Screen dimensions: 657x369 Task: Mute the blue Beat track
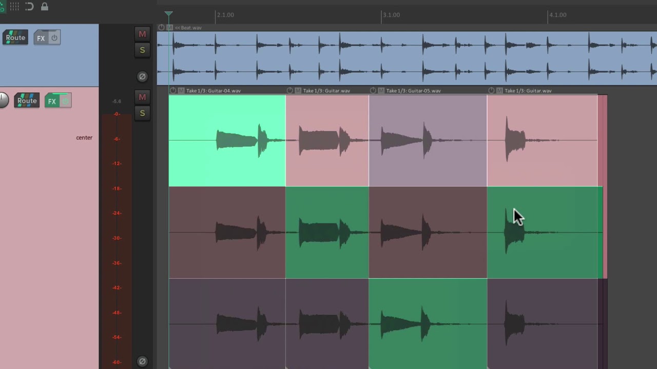(142, 34)
